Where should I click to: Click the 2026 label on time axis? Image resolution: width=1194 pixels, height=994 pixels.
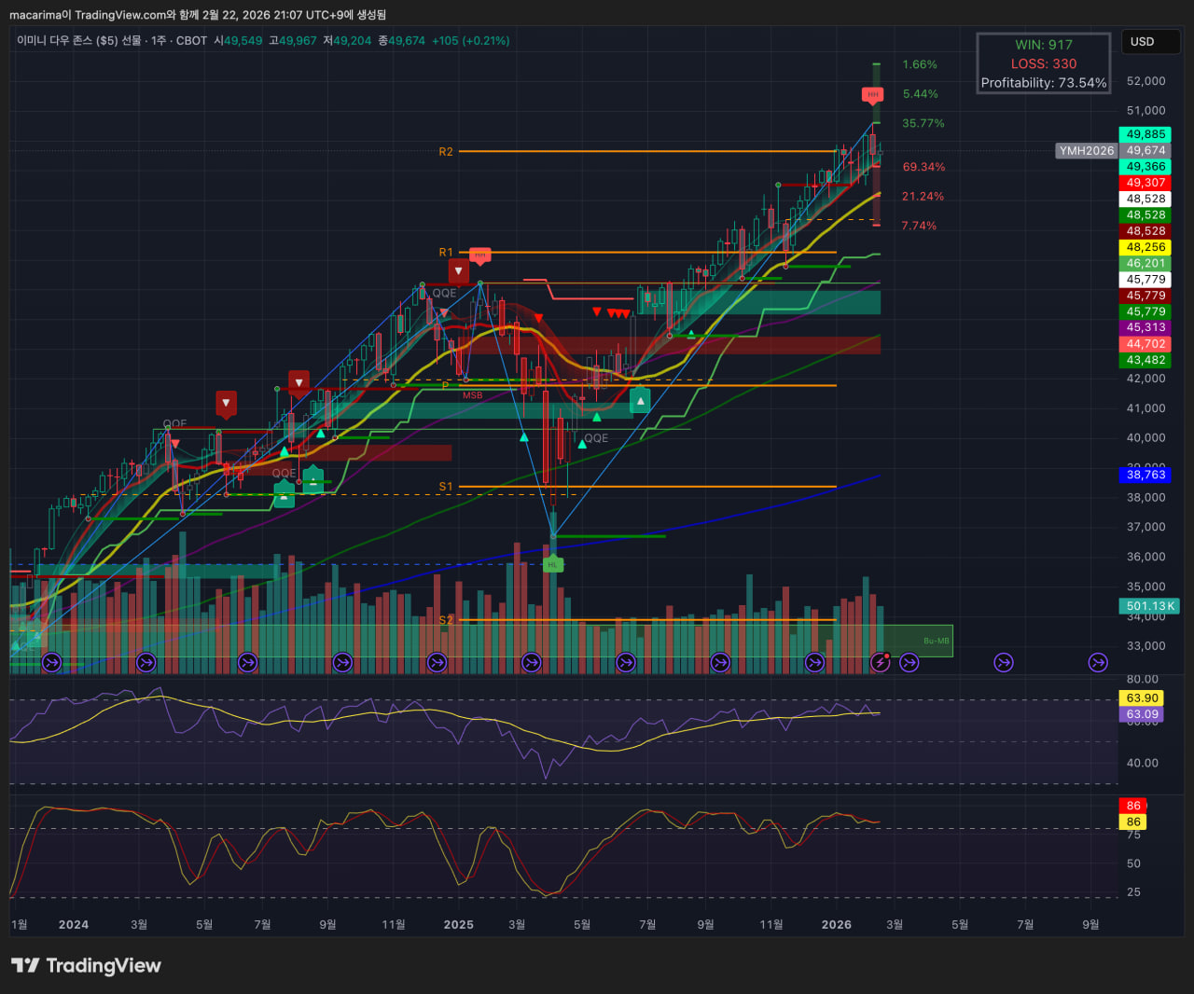coord(836,924)
